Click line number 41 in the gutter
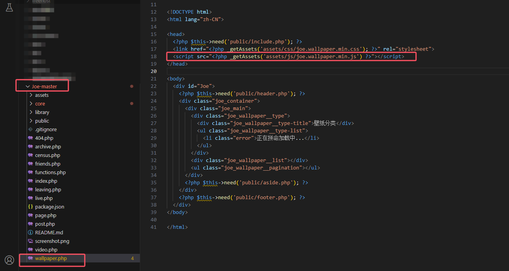Image resolution: width=509 pixels, height=271 pixels. point(153,227)
